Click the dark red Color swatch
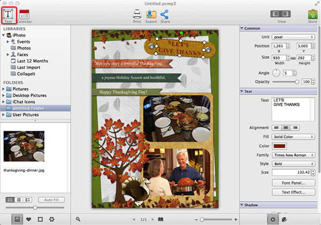 pyautogui.click(x=279, y=146)
